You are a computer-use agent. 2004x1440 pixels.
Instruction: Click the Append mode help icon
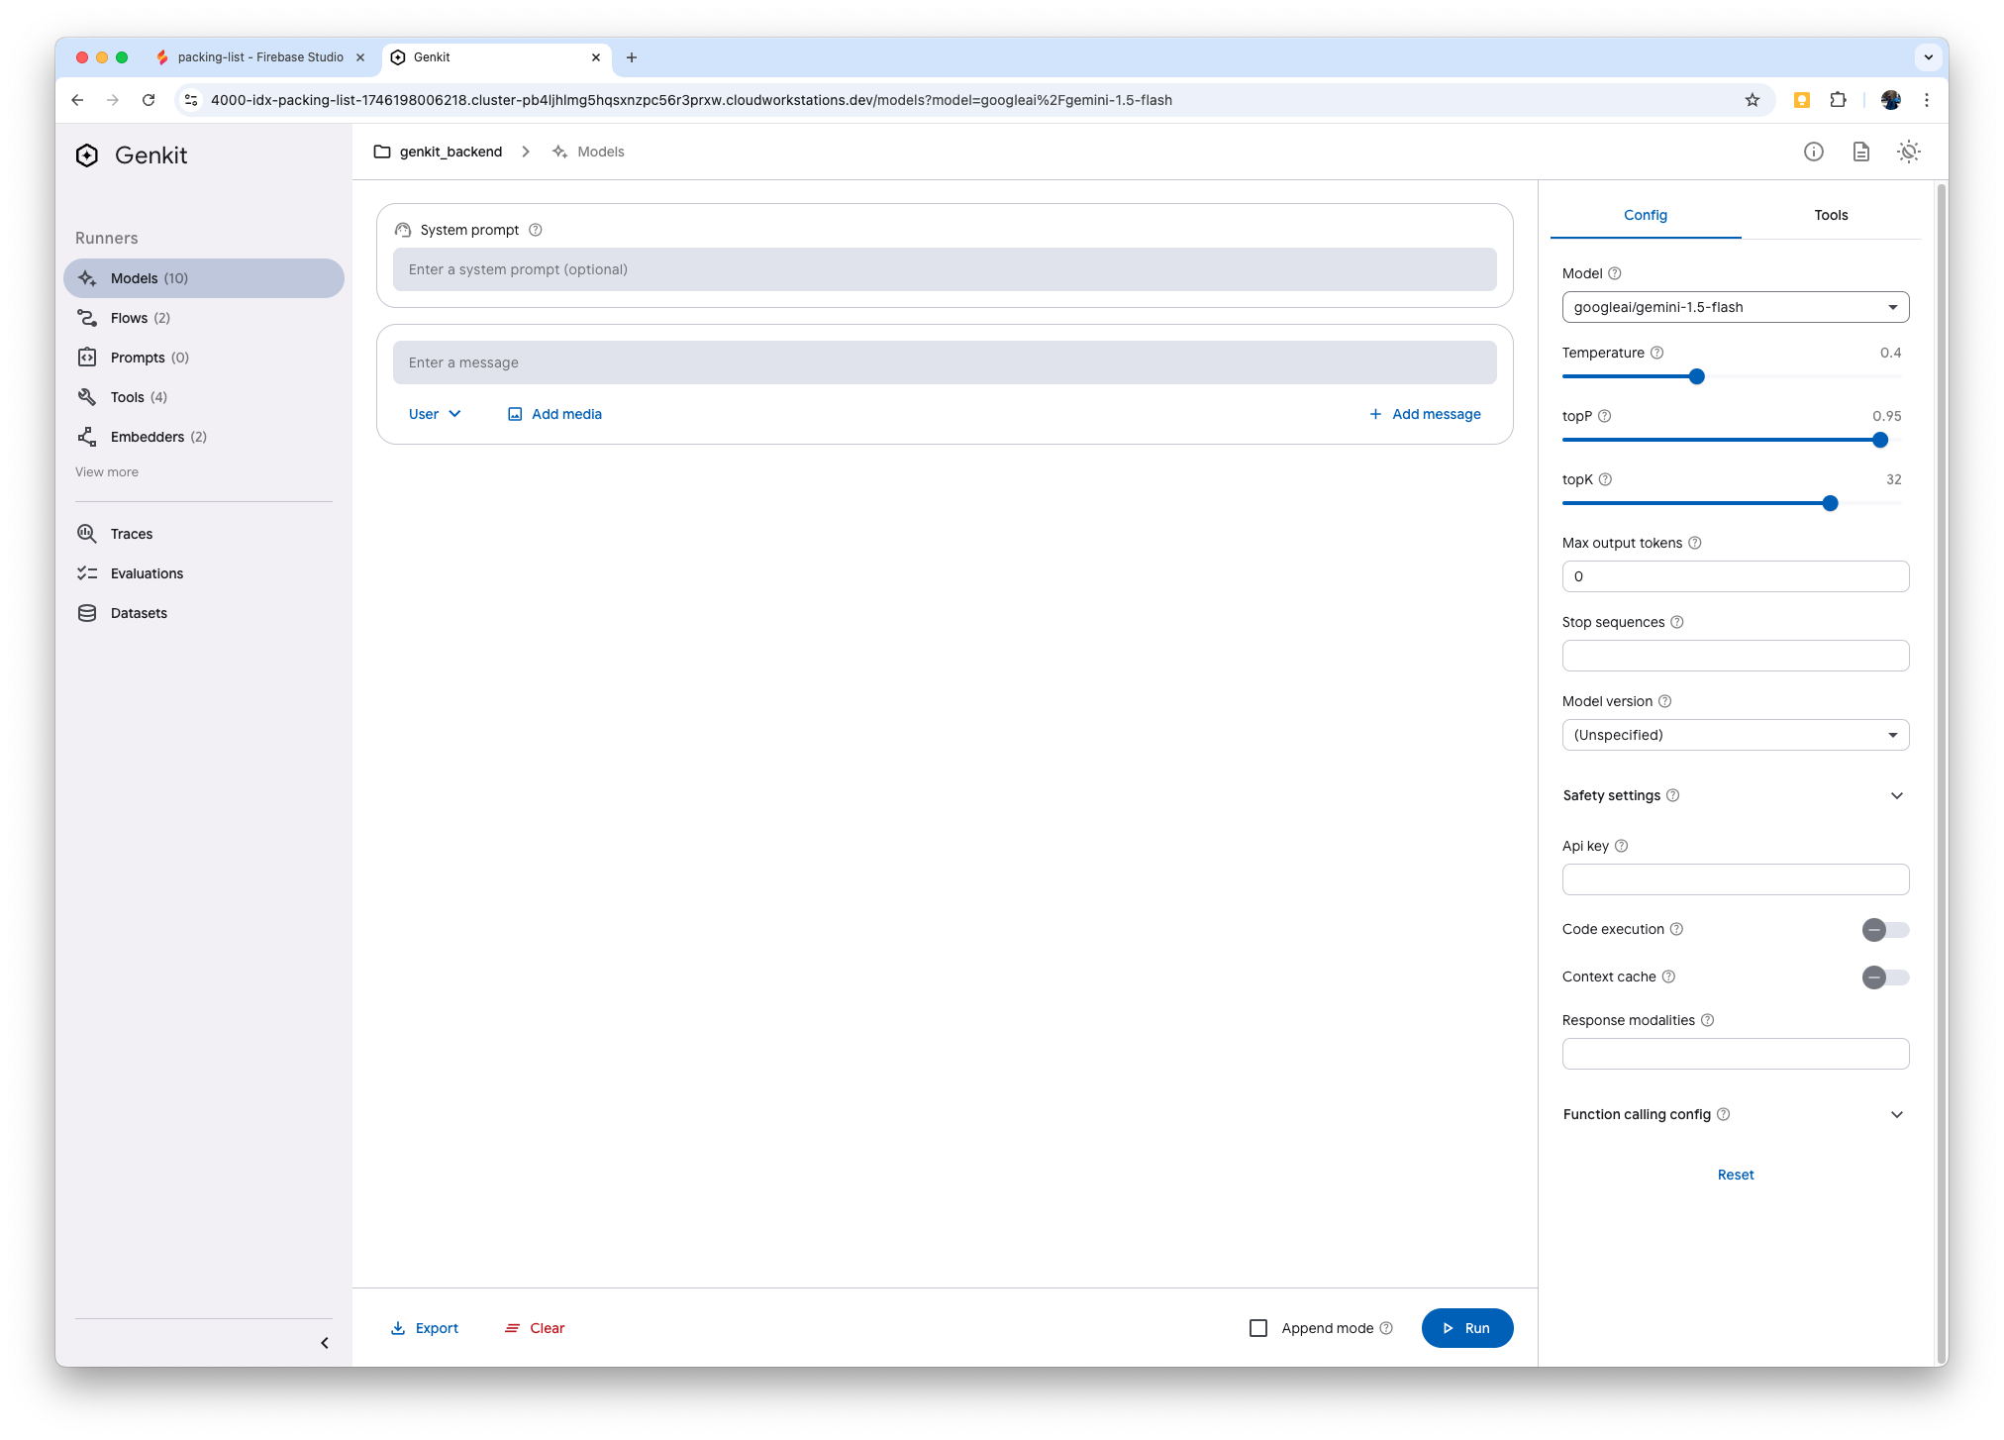[1386, 1328]
